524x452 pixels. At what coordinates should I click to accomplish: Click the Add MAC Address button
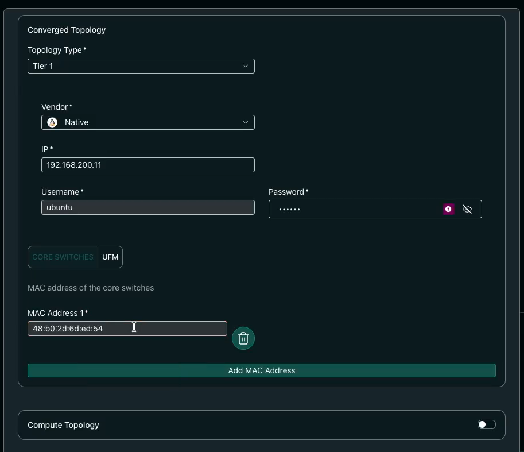(x=262, y=370)
